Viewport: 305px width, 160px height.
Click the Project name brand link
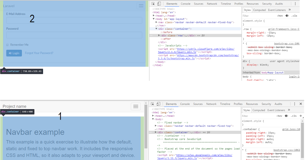[14, 106]
